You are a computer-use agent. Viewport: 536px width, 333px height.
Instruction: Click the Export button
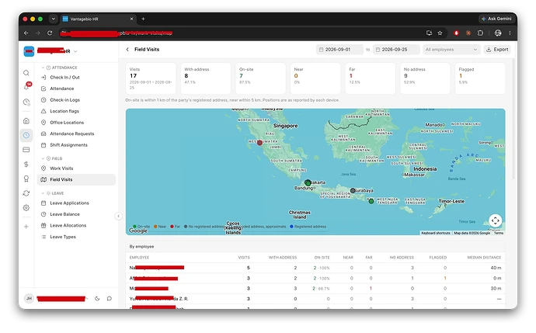click(x=497, y=50)
